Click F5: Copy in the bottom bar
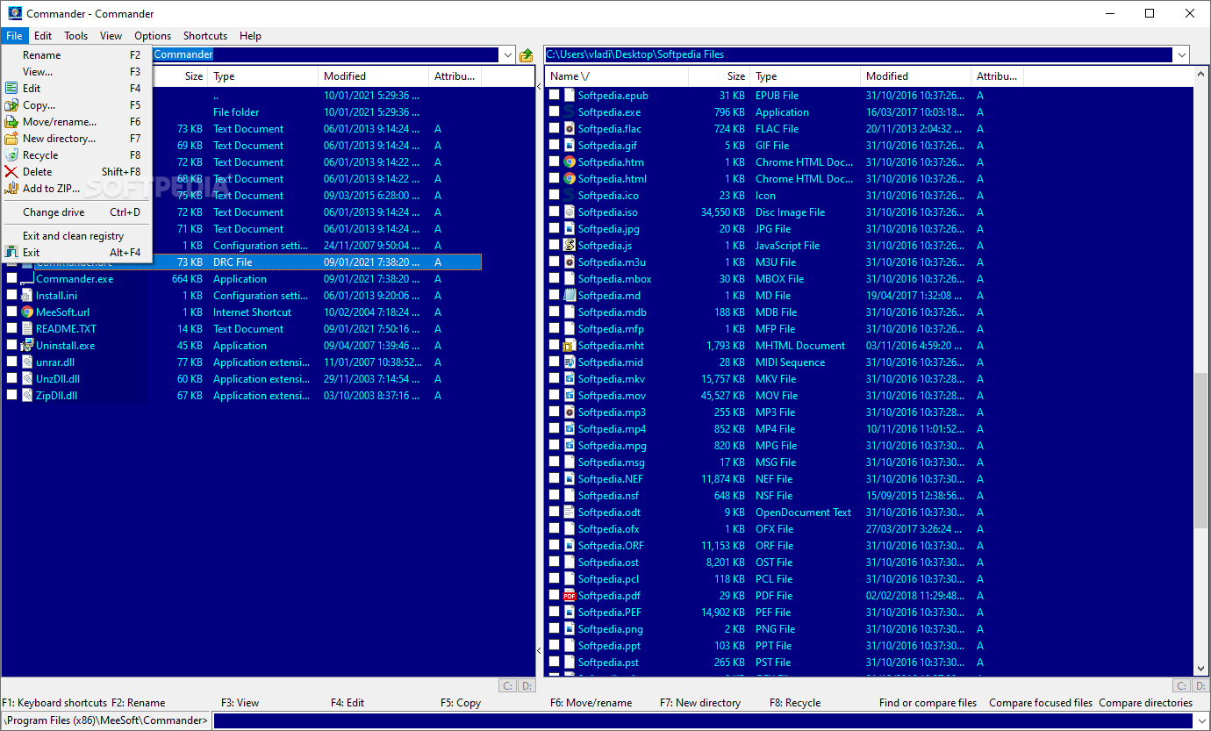Screen dimensions: 1211x731 coord(461,703)
